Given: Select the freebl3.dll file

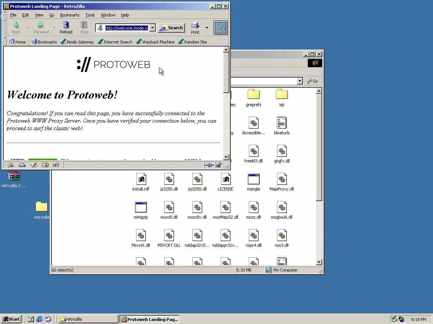Looking at the screenshot, I should coord(253,154).
